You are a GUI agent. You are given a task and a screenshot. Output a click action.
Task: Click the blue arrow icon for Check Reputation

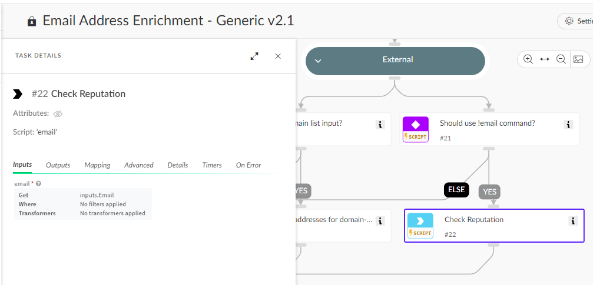420,221
